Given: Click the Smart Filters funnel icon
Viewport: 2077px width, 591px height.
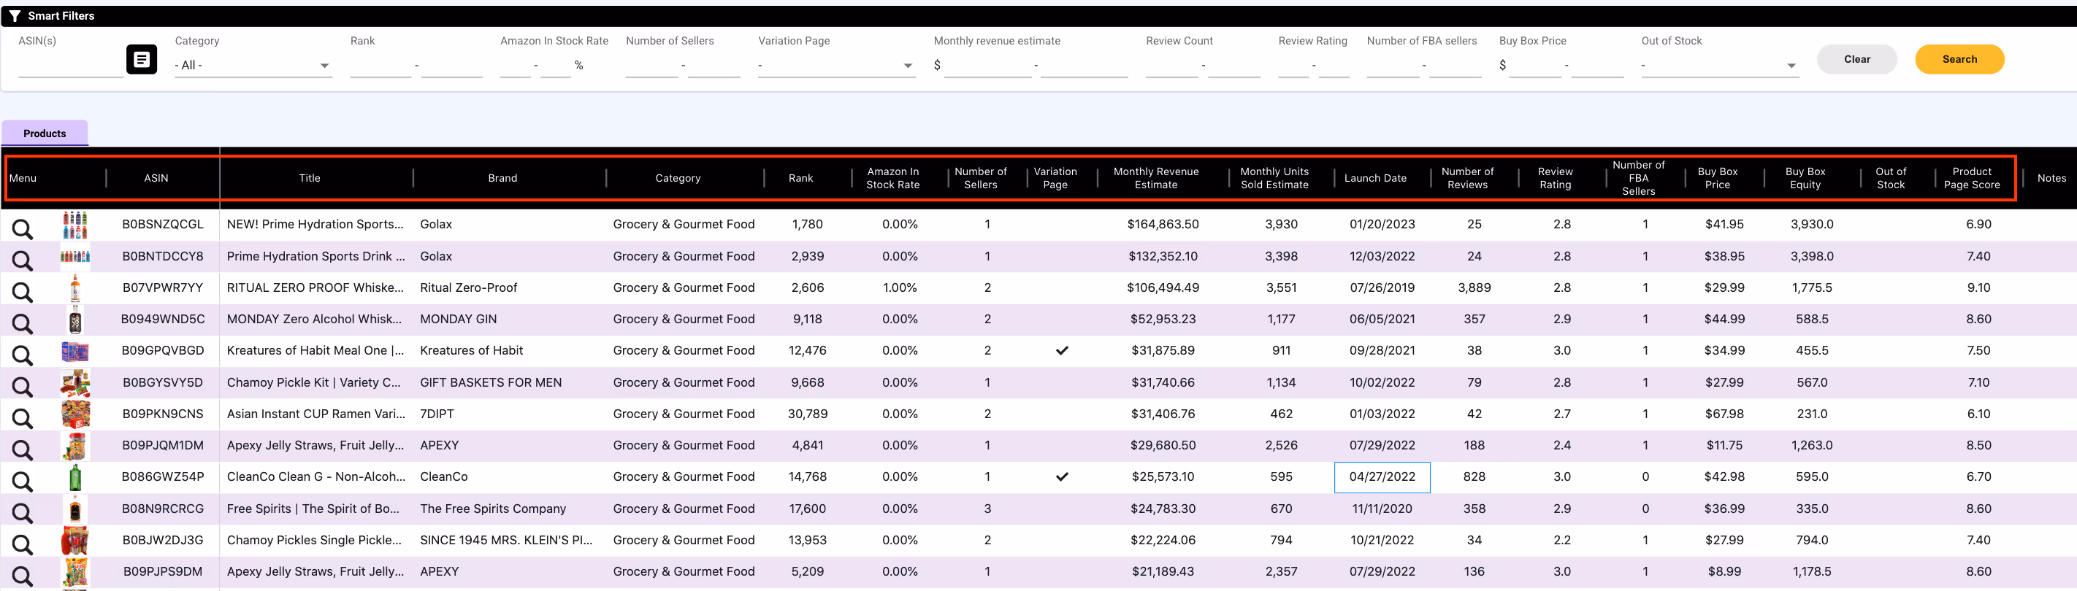Looking at the screenshot, I should (15, 15).
